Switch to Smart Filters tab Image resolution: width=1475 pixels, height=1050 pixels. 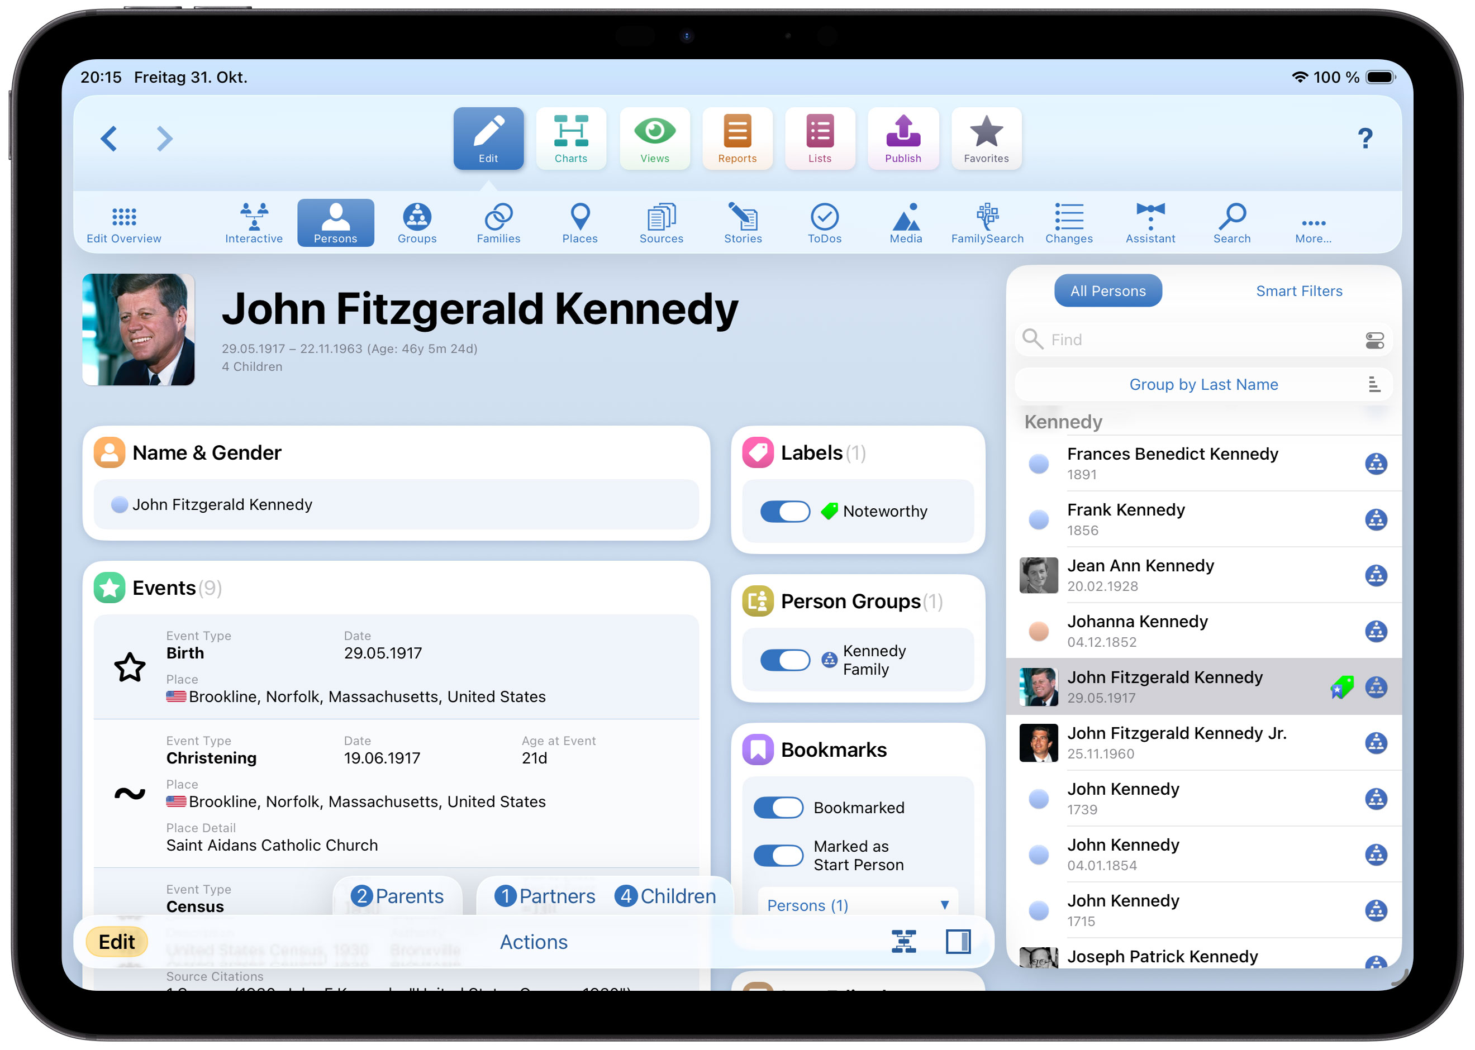tap(1298, 291)
